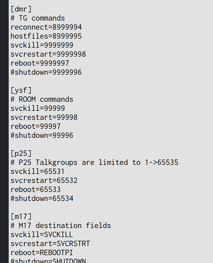Click the #shutdown=99996 line

[42, 136]
